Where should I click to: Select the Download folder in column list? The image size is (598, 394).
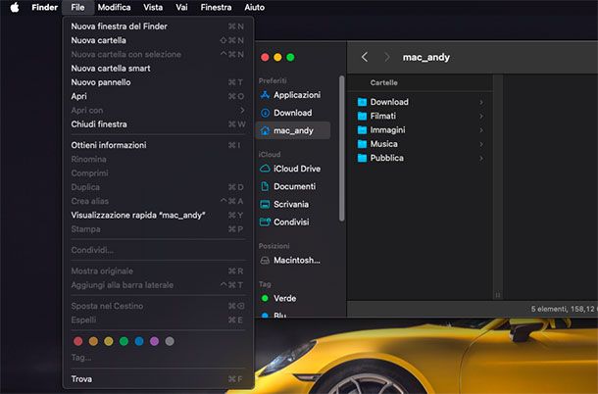coord(421,102)
